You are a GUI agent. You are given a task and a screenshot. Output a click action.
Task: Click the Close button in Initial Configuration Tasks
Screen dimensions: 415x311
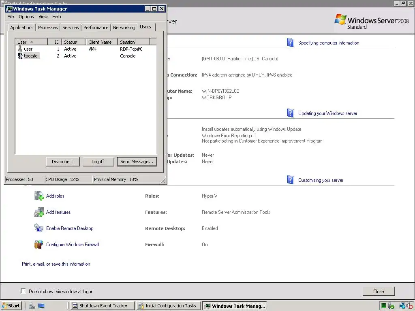[379, 291]
